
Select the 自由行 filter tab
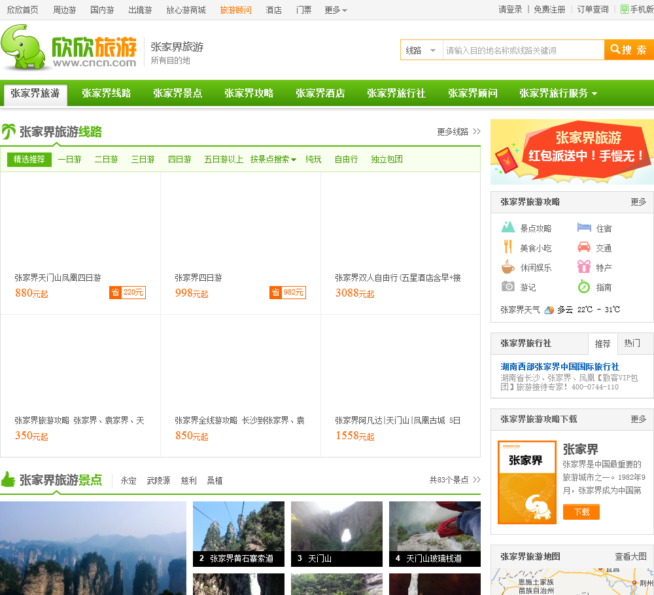346,160
